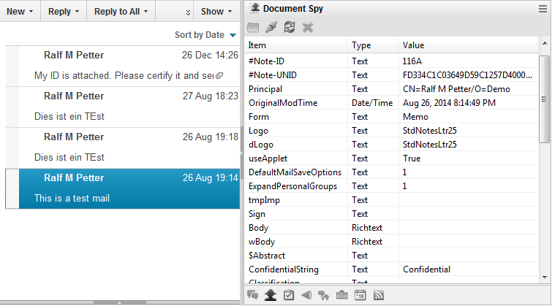The height and width of the screenshot is (306, 552).
Task: Select the Logo item row
Action: tap(391, 131)
